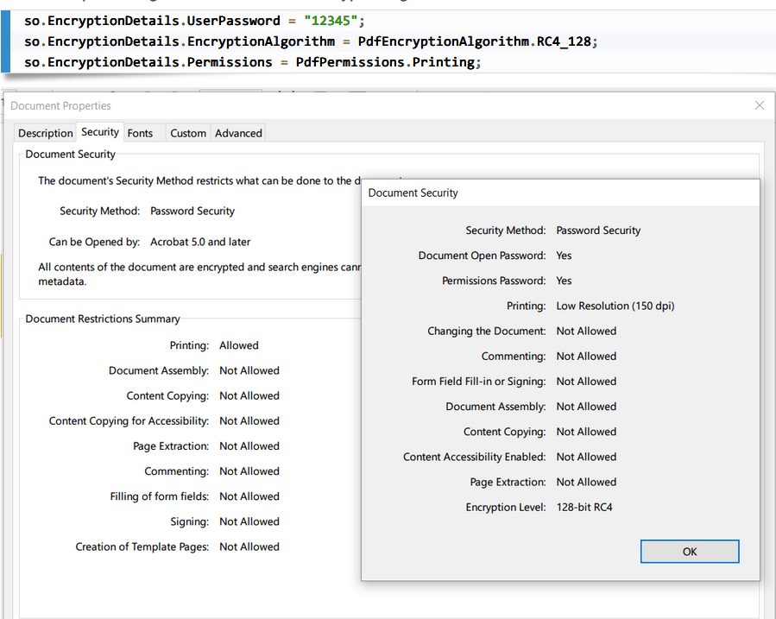The width and height of the screenshot is (776, 619).
Task: Click 'Document Open Password:' label
Action: pyautogui.click(x=482, y=256)
